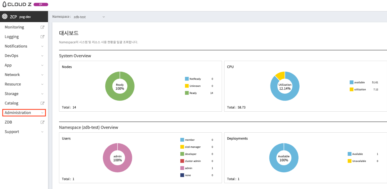Click the admin pink legend swatch
Screen dimensions: 387x189
[182, 168]
